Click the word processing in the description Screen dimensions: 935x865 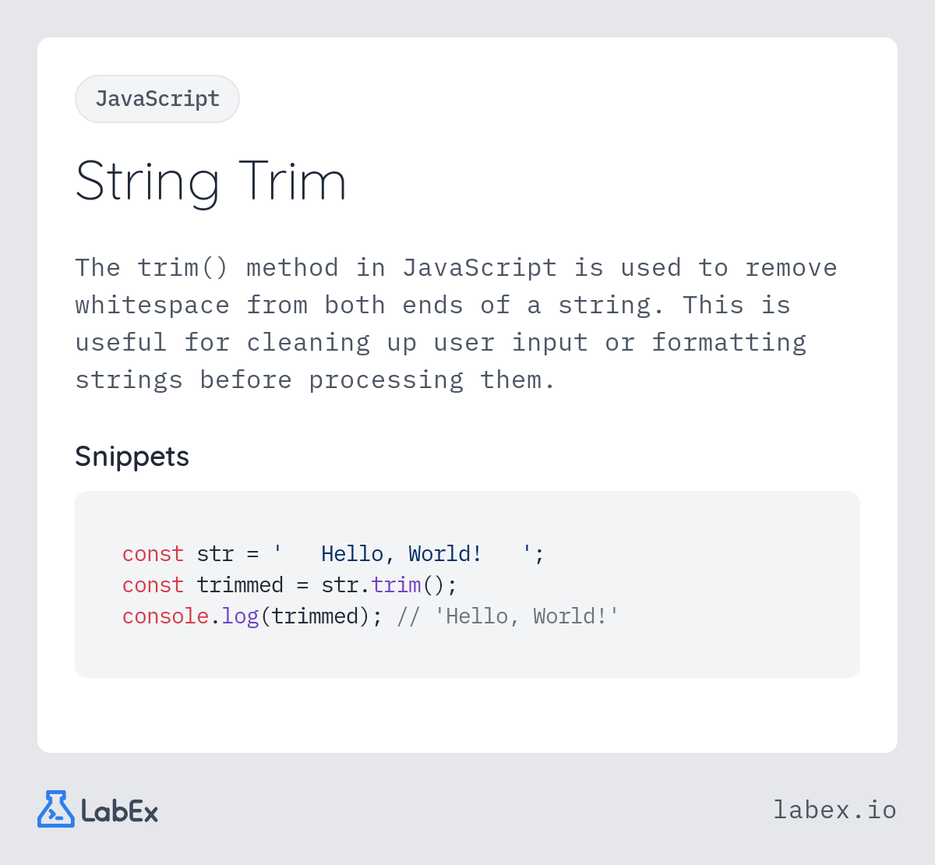386,380
